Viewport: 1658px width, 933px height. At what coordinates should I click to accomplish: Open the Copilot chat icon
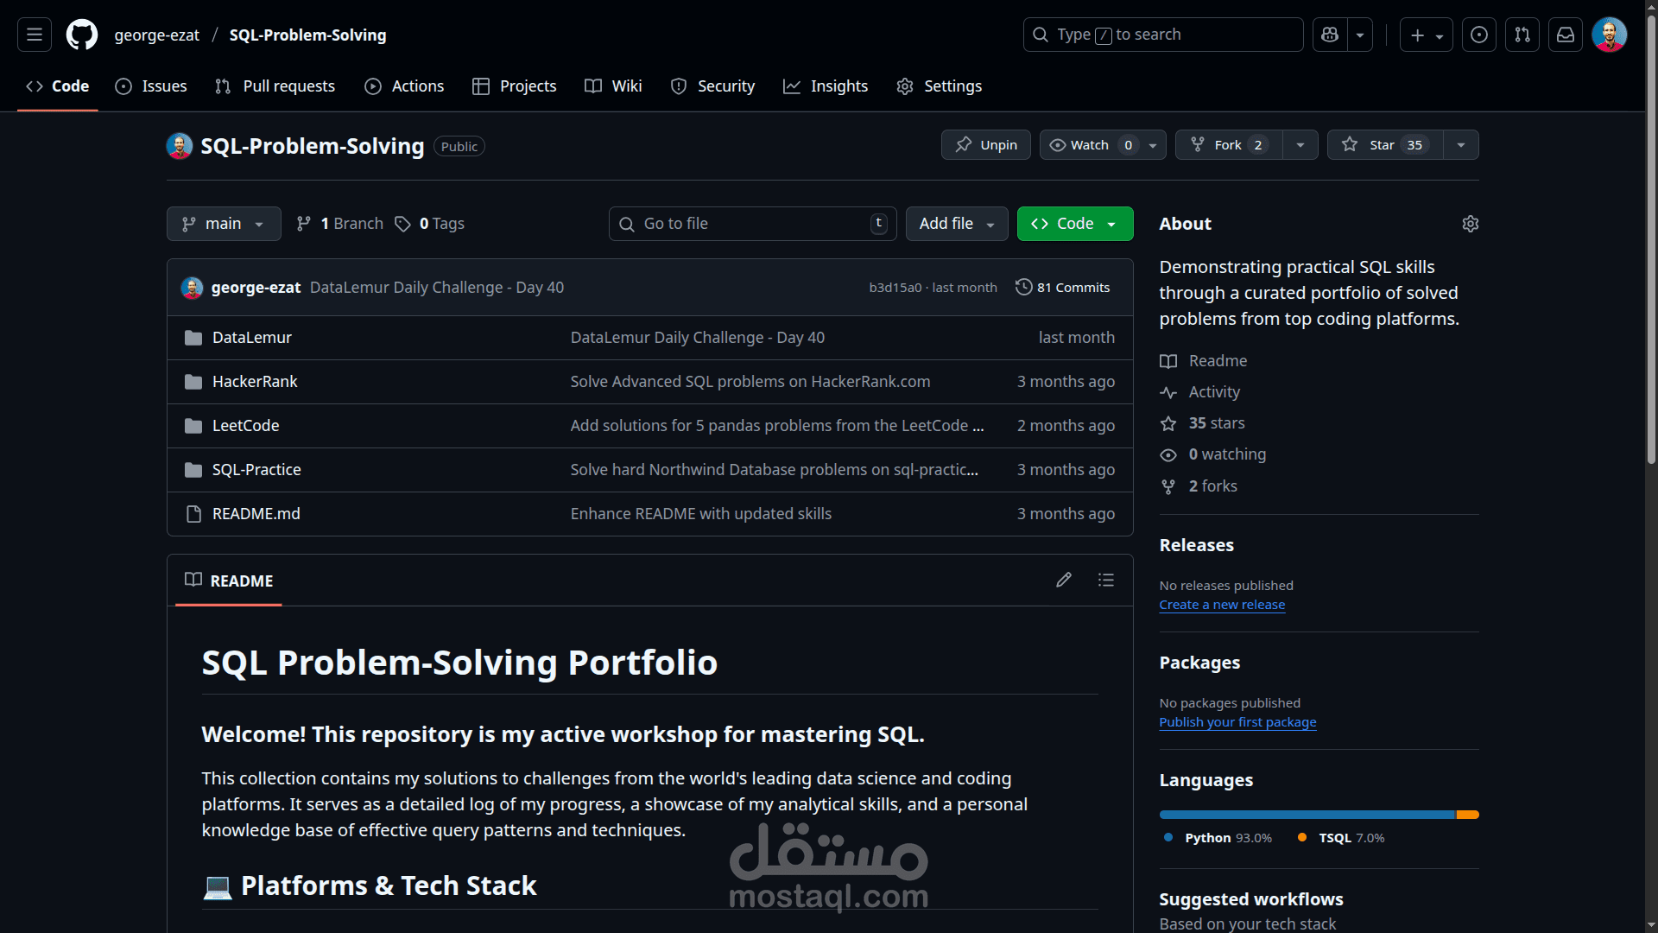[1330, 35]
